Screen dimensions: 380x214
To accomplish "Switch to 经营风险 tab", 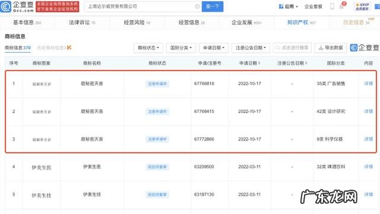I will click(137, 23).
